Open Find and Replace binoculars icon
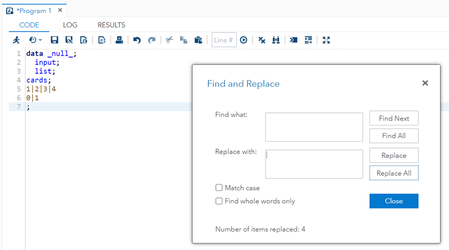This screenshot has width=449, height=250. click(x=276, y=40)
